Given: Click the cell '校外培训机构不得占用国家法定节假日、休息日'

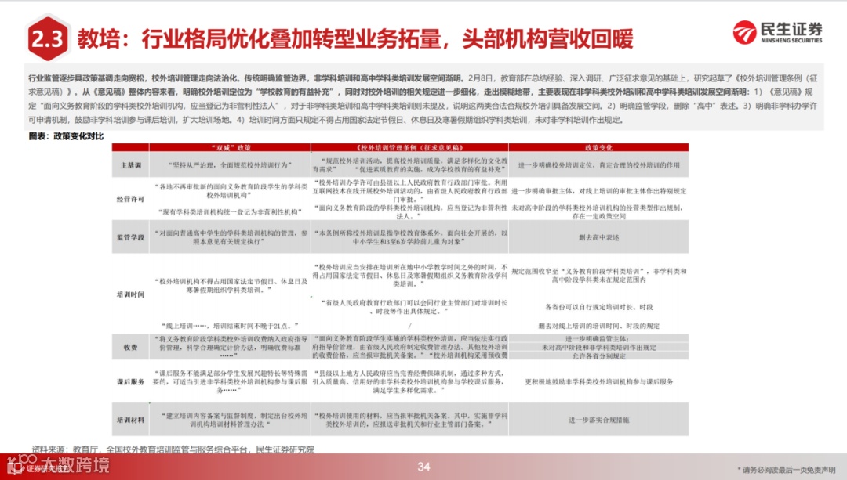Looking at the screenshot, I should tap(230, 285).
